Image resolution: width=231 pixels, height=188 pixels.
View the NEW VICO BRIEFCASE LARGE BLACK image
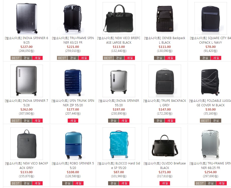[x=119, y=18]
